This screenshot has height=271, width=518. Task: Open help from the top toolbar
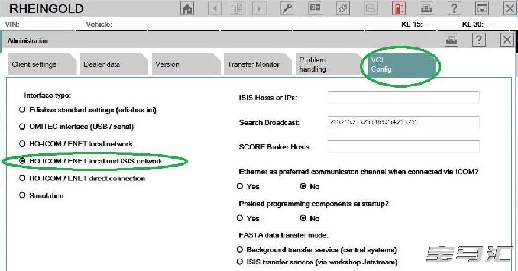pyautogui.click(x=454, y=8)
